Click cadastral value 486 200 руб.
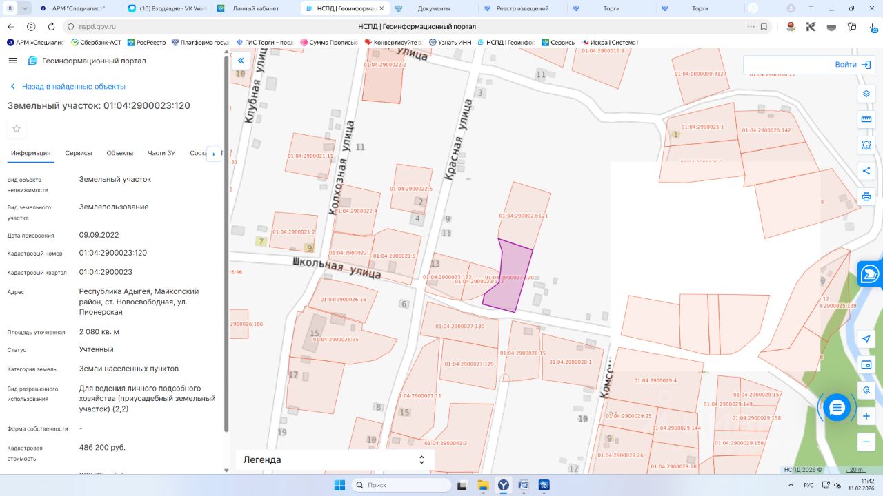This screenshot has width=883, height=496. click(x=102, y=447)
